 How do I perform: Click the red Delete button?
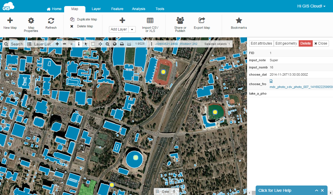pos(306,43)
